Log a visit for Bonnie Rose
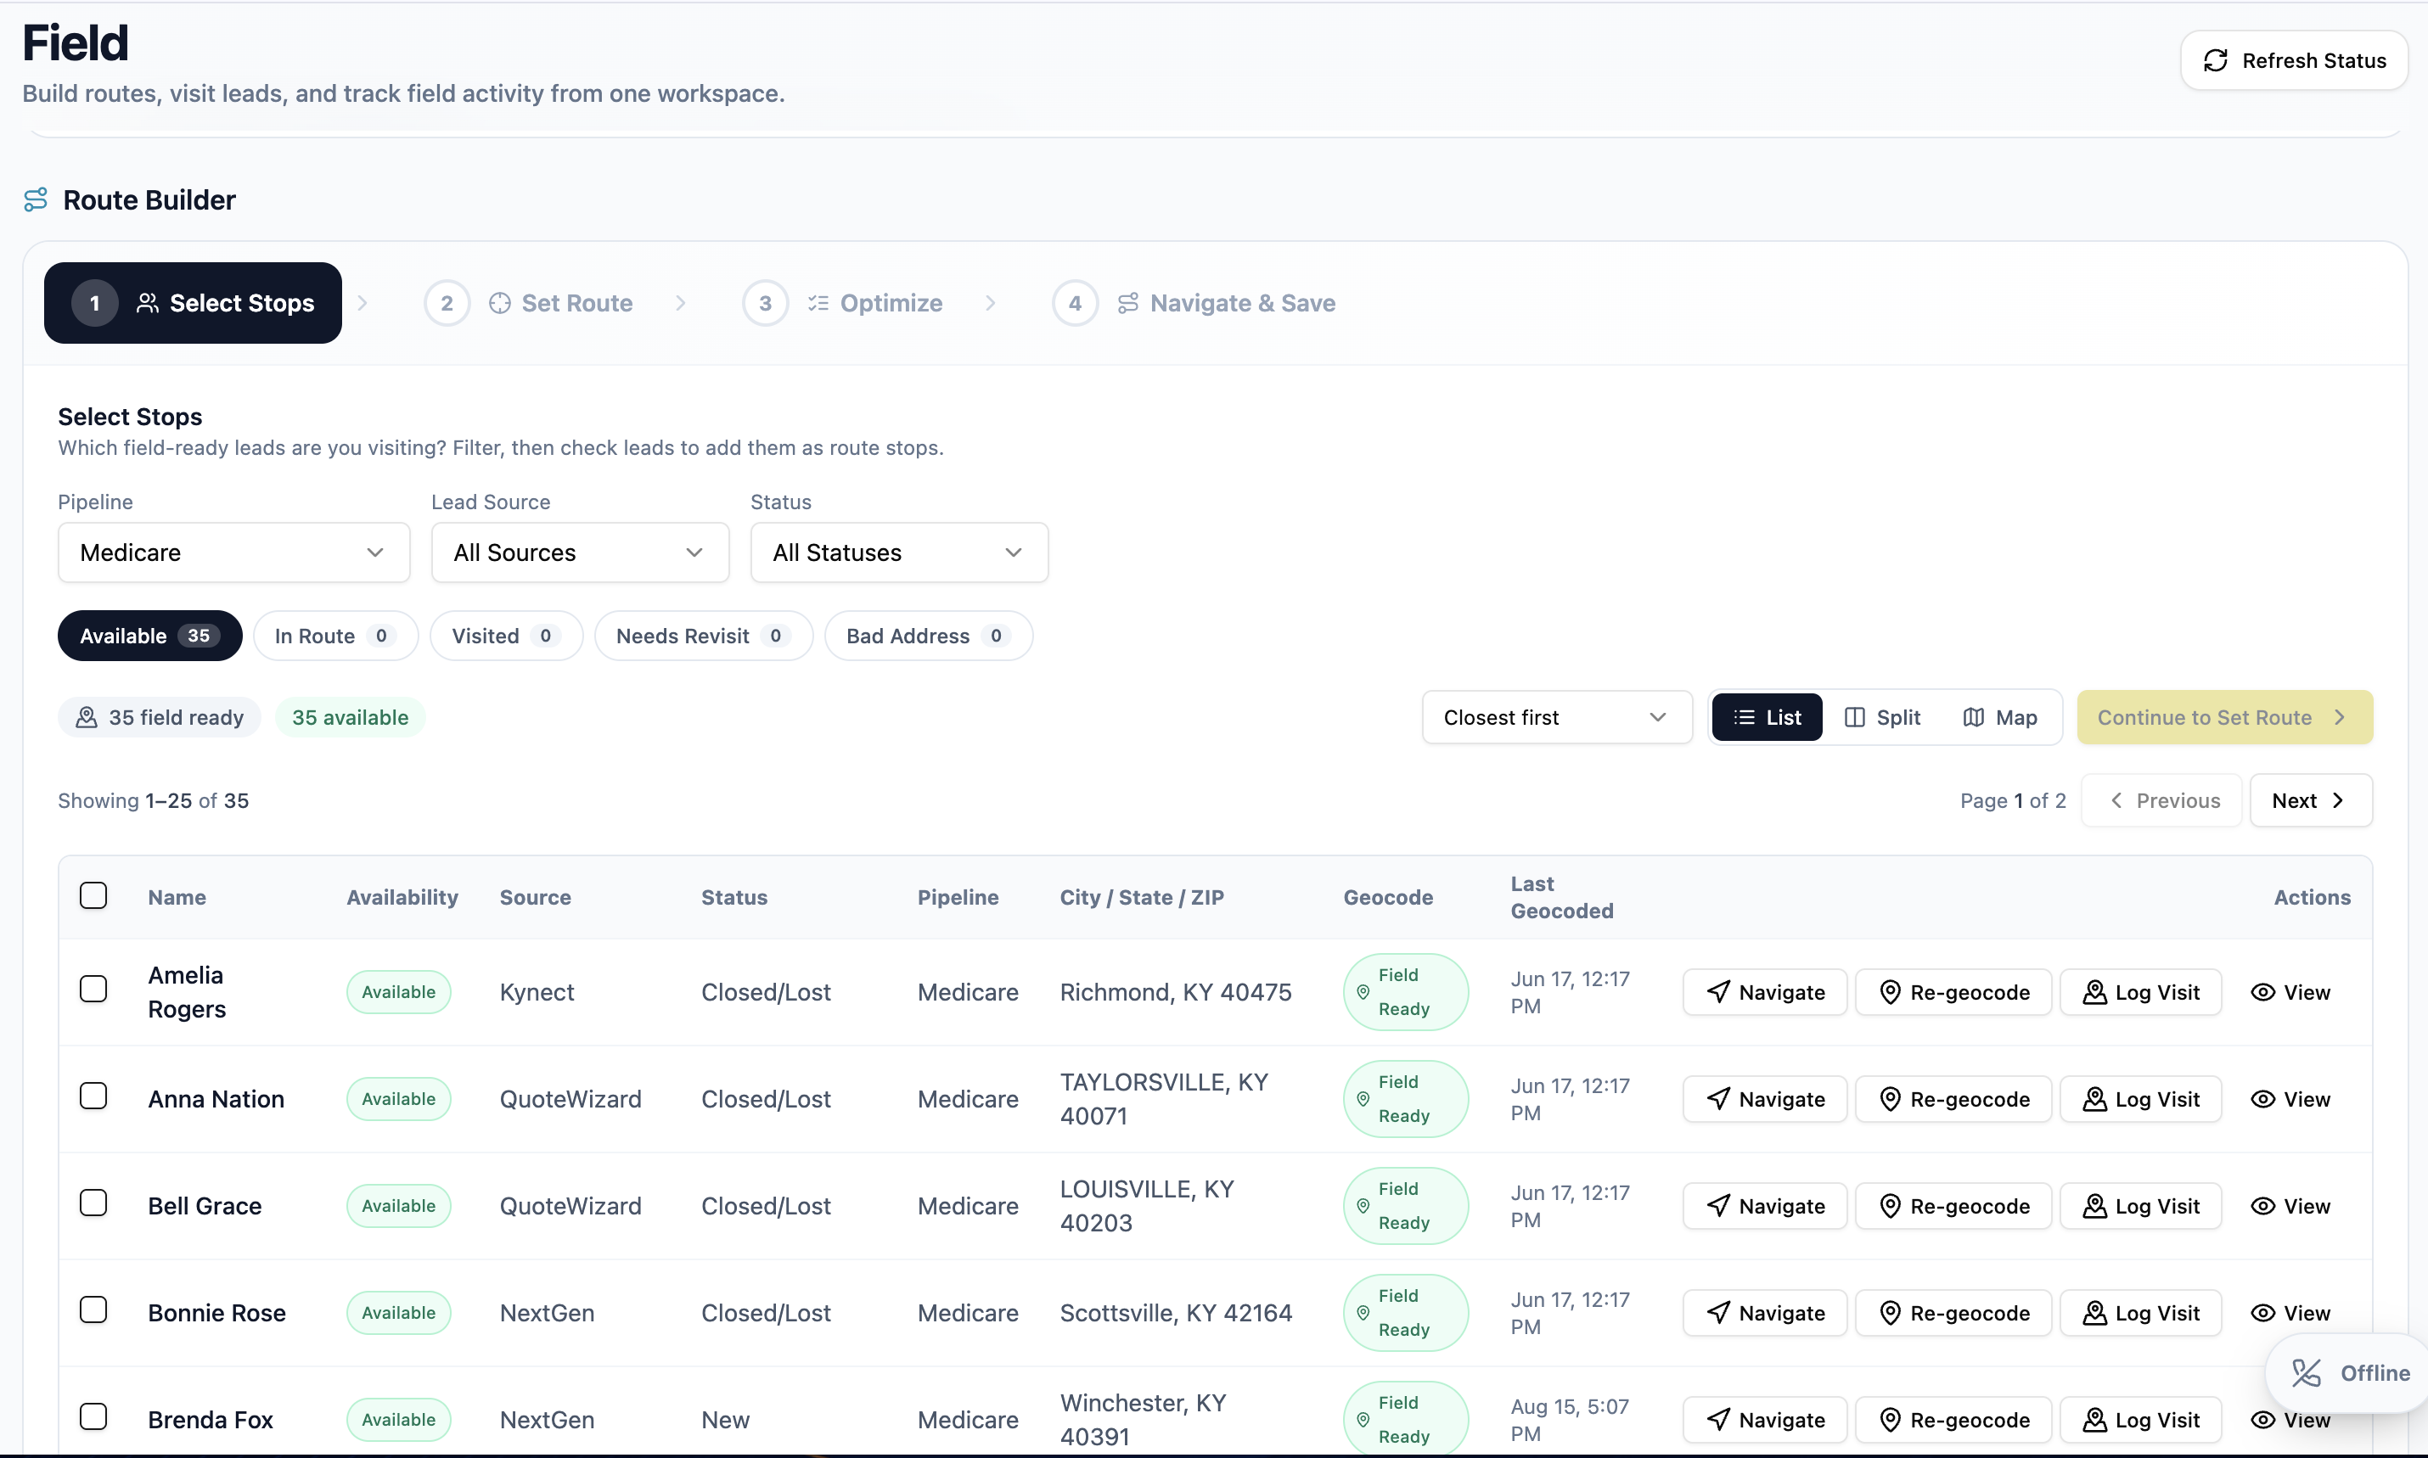This screenshot has height=1458, width=2428. 2140,1314
